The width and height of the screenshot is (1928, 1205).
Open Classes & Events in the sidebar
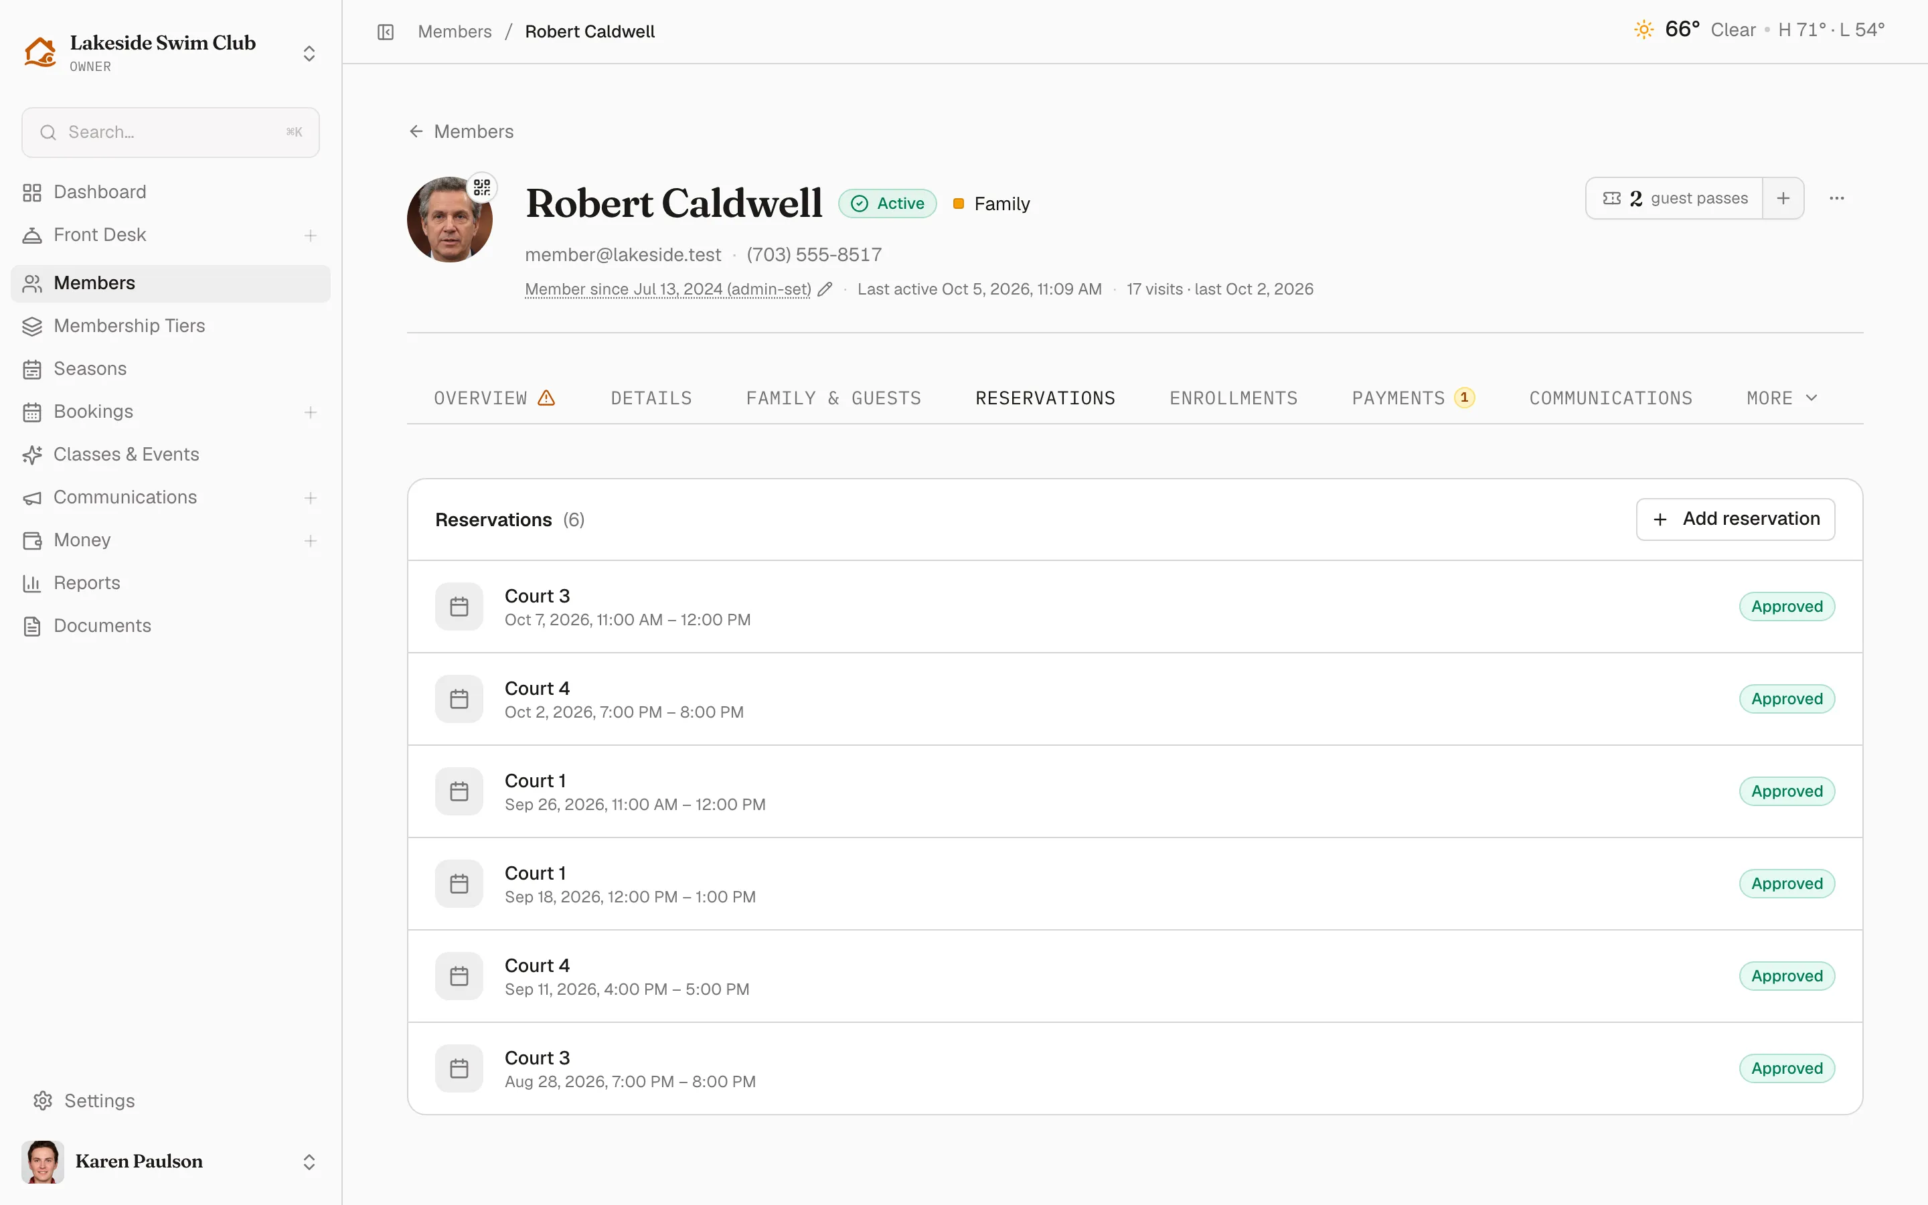(x=171, y=455)
